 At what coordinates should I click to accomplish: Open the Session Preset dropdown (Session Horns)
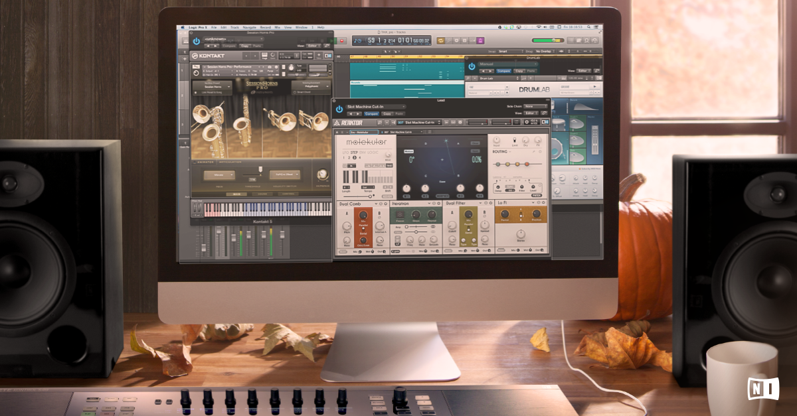click(x=213, y=86)
